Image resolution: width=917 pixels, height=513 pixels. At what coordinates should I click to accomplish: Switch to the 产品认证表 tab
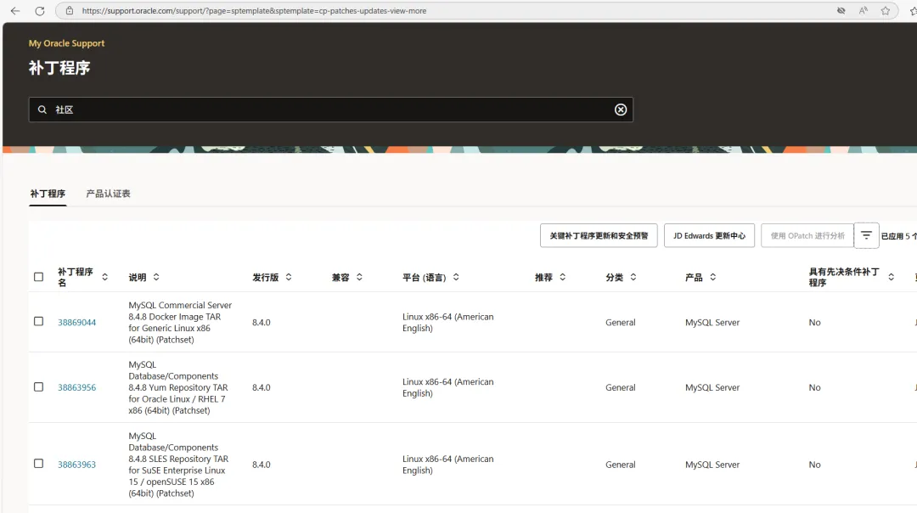[108, 194]
